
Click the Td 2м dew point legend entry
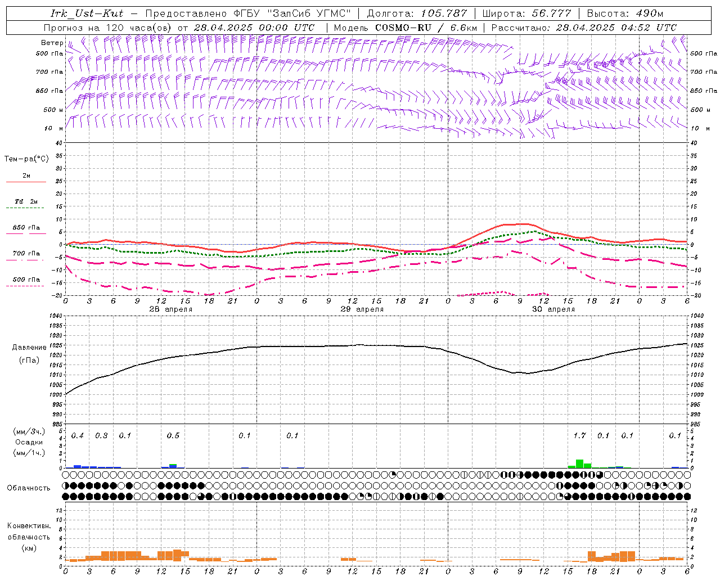coord(26,201)
